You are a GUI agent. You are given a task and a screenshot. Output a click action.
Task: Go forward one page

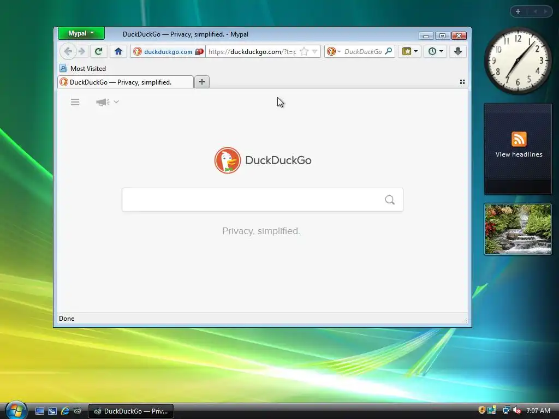pyautogui.click(x=82, y=52)
